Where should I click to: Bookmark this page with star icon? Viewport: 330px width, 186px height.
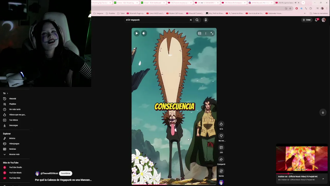click(290, 8)
